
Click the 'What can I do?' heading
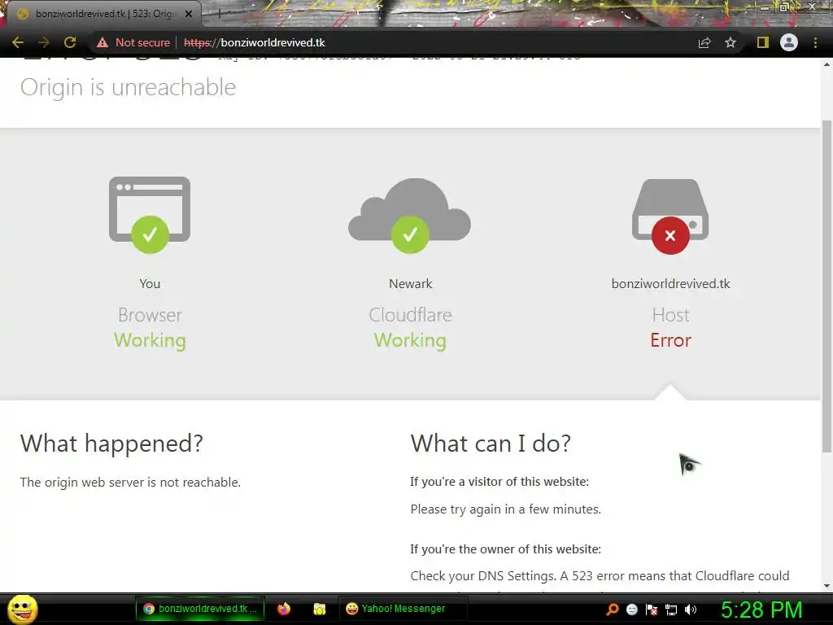[x=491, y=444]
